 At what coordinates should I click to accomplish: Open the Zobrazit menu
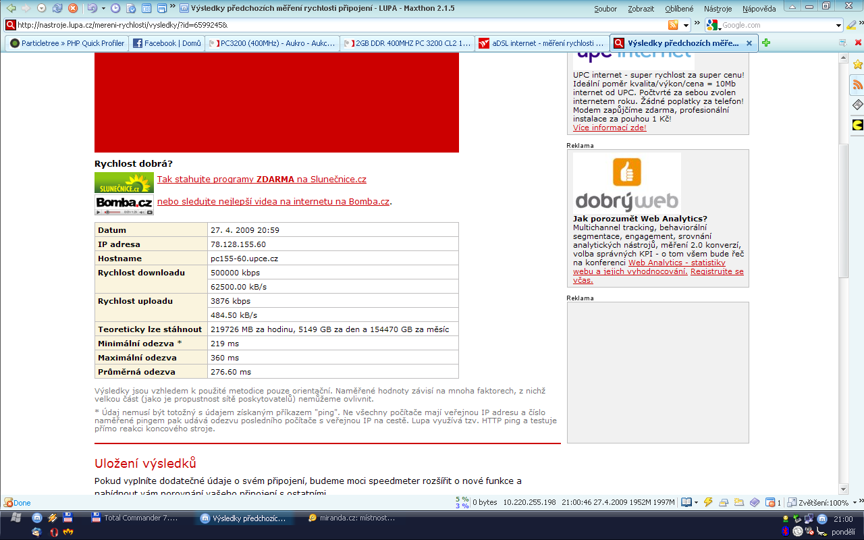(x=641, y=9)
